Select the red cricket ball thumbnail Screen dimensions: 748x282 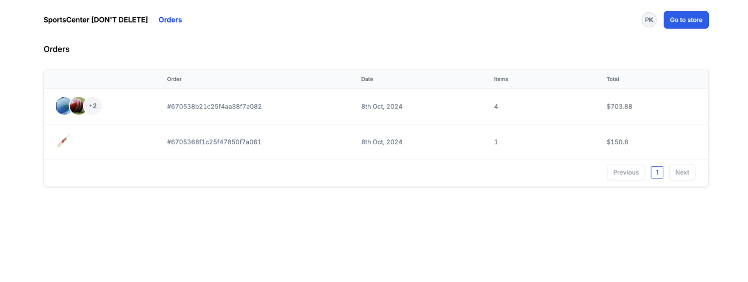coord(78,106)
